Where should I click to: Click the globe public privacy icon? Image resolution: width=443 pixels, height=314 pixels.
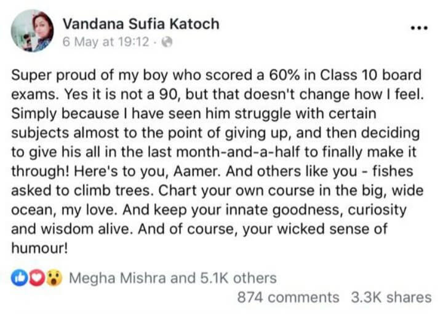[x=166, y=44]
